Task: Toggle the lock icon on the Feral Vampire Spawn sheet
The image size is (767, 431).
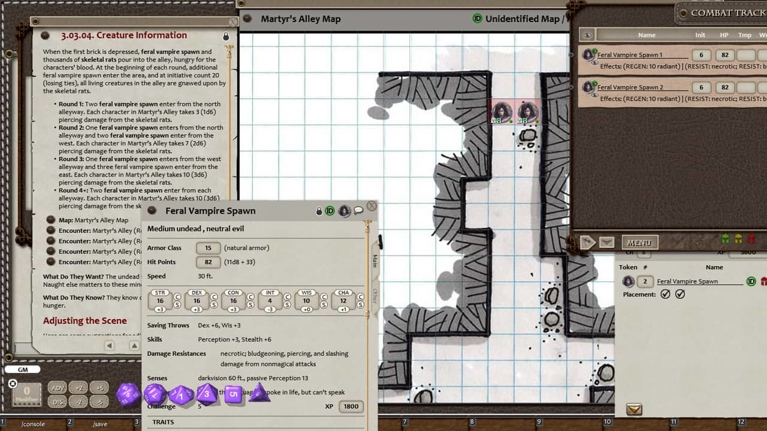Action: point(319,211)
